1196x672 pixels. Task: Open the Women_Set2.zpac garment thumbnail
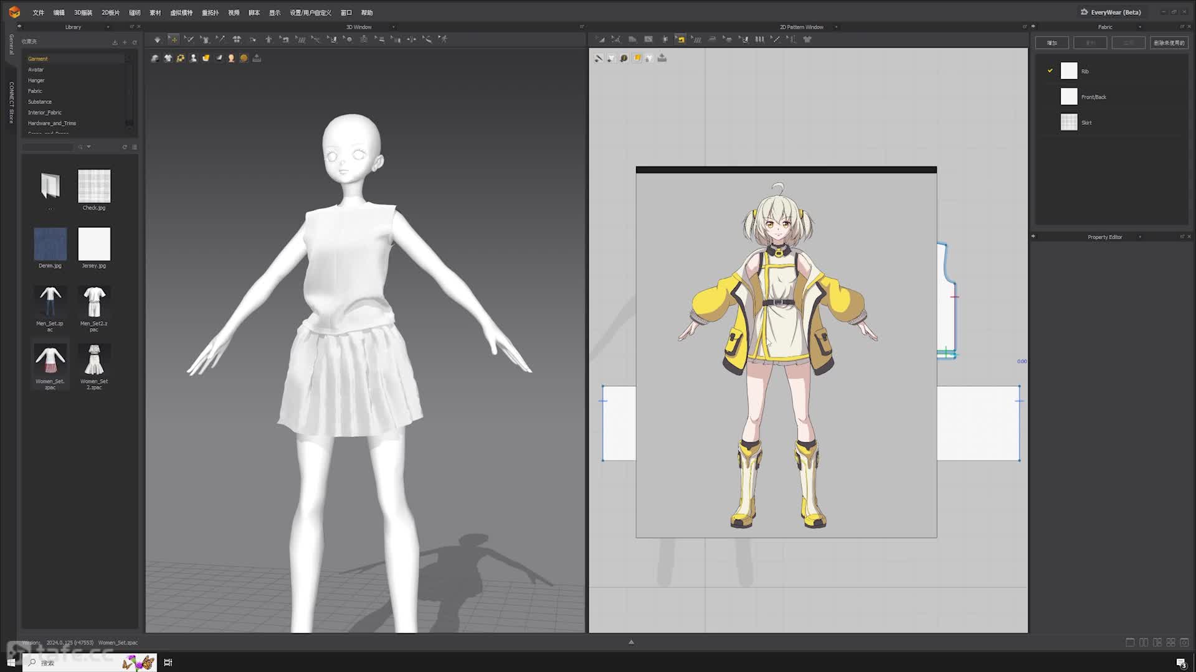[94, 360]
